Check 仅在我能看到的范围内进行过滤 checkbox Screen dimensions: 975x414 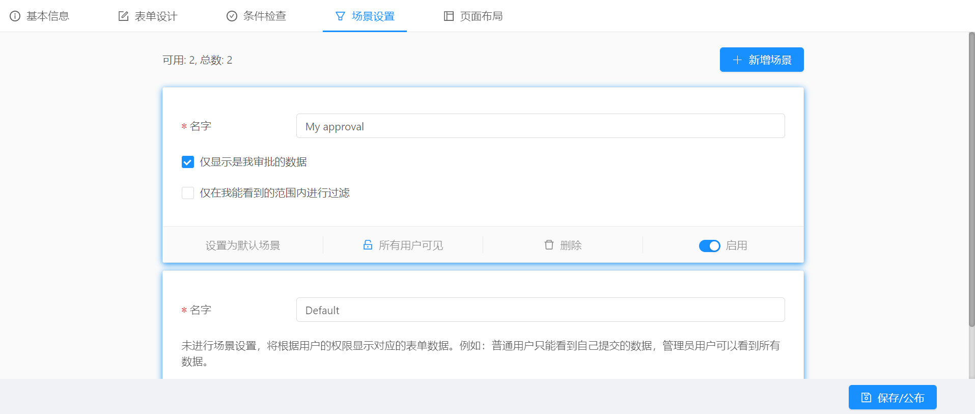[x=188, y=193]
